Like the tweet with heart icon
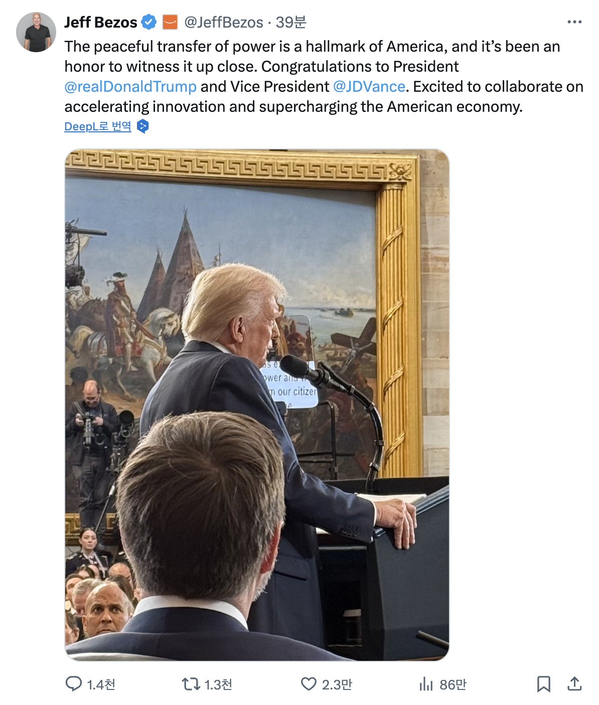Viewport: 599px width, 705px height. tap(309, 684)
